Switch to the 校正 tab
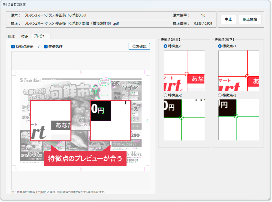Screen dimensions: 272x202 (24, 36)
